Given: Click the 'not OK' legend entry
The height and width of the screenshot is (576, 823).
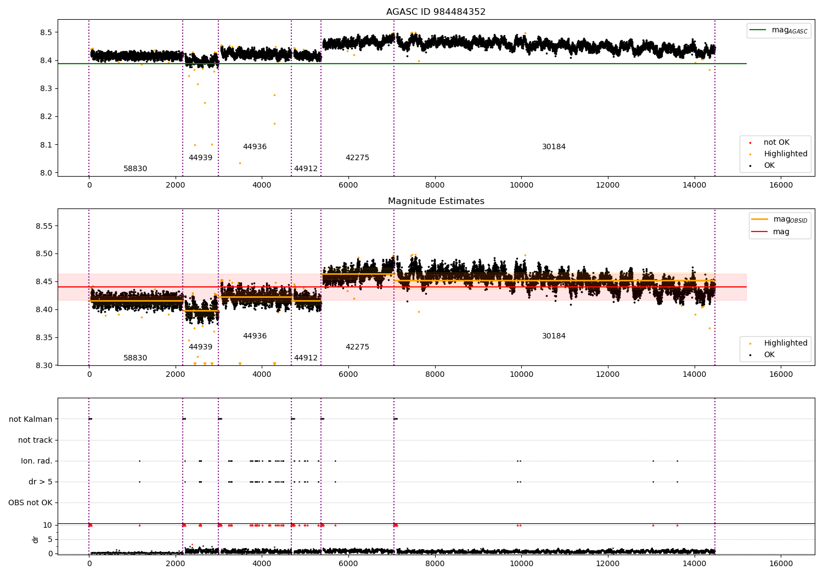Looking at the screenshot, I should click(776, 143).
